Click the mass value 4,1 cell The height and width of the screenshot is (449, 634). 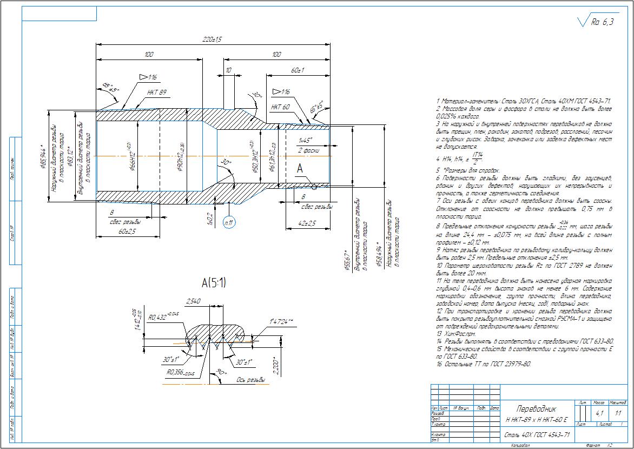(x=599, y=413)
